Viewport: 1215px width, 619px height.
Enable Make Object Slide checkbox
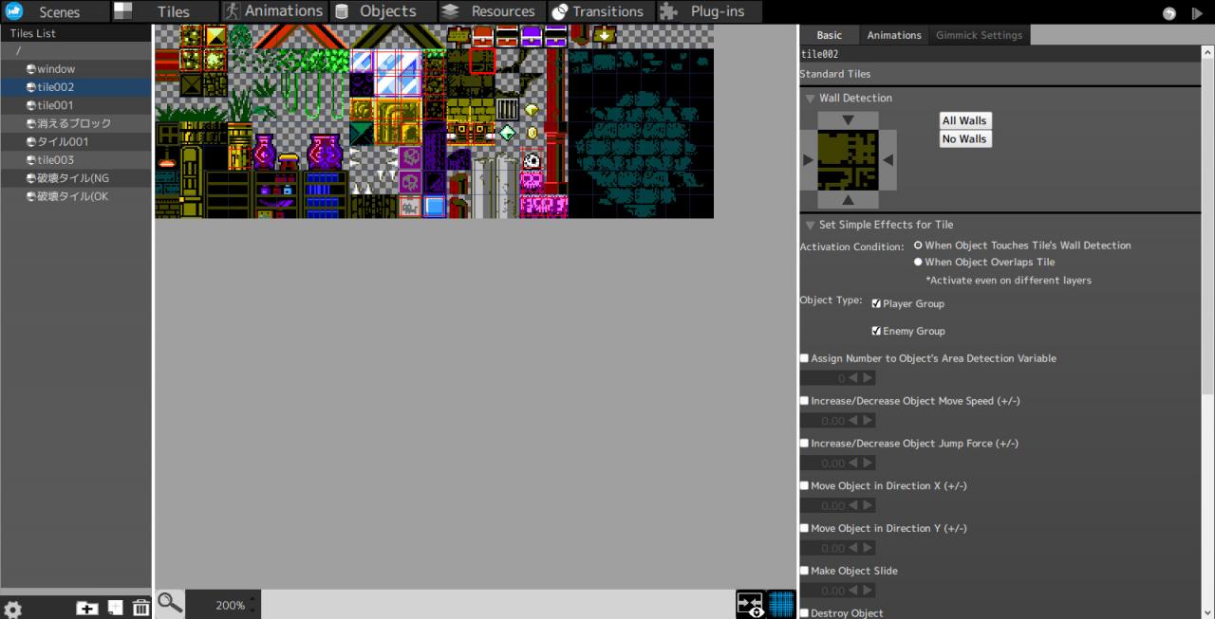pos(805,571)
